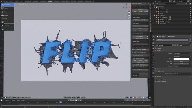Select the Annotate tool
Screen dimensions: 192x108
click(x=7, y=25)
